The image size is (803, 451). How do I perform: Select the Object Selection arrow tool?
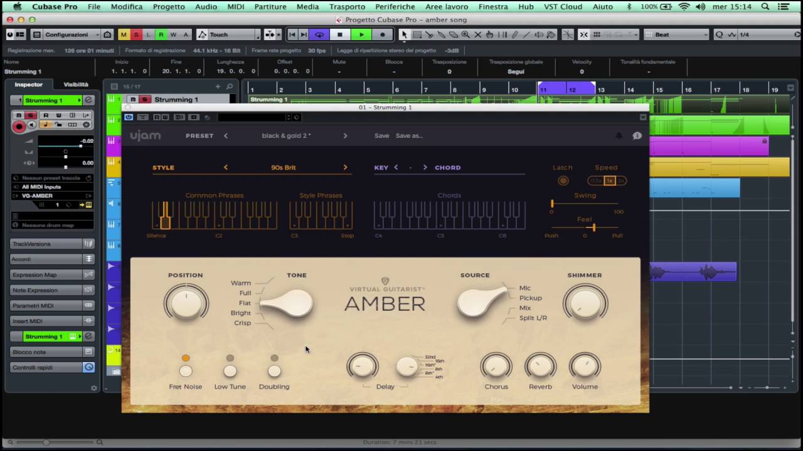405,34
